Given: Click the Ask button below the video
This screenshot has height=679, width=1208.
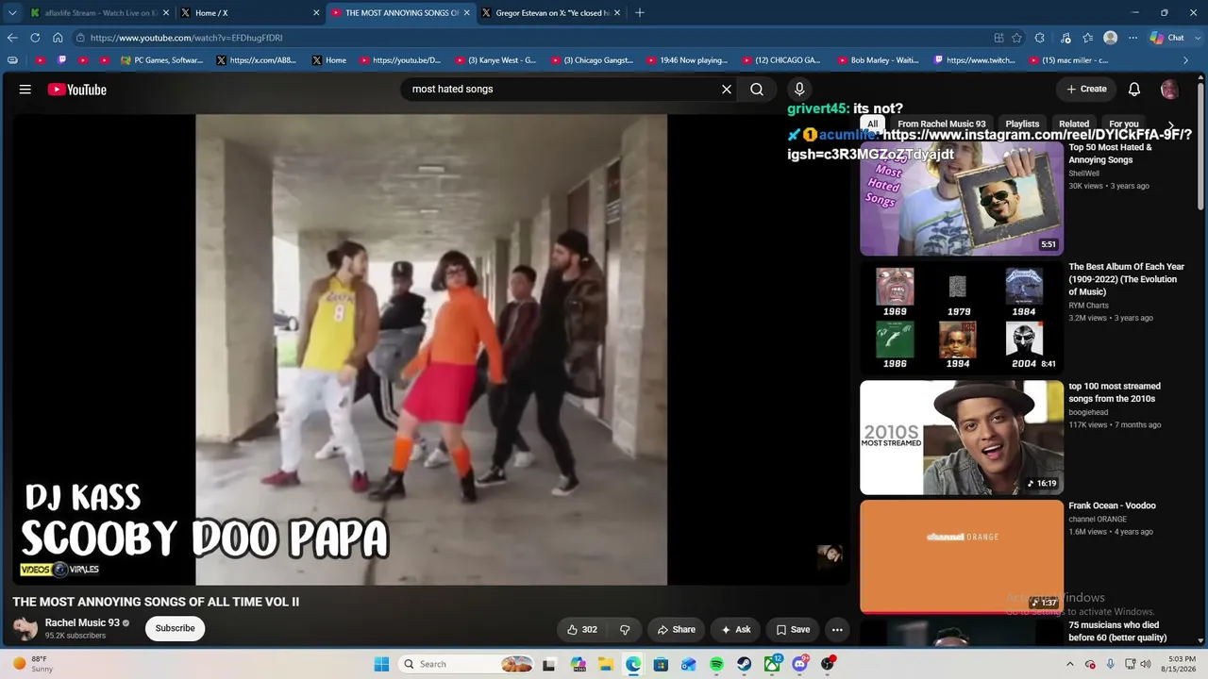Looking at the screenshot, I should pyautogui.click(x=736, y=630).
